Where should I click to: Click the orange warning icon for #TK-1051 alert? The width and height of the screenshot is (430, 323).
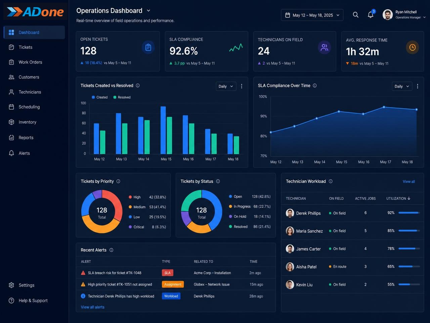[83, 284]
